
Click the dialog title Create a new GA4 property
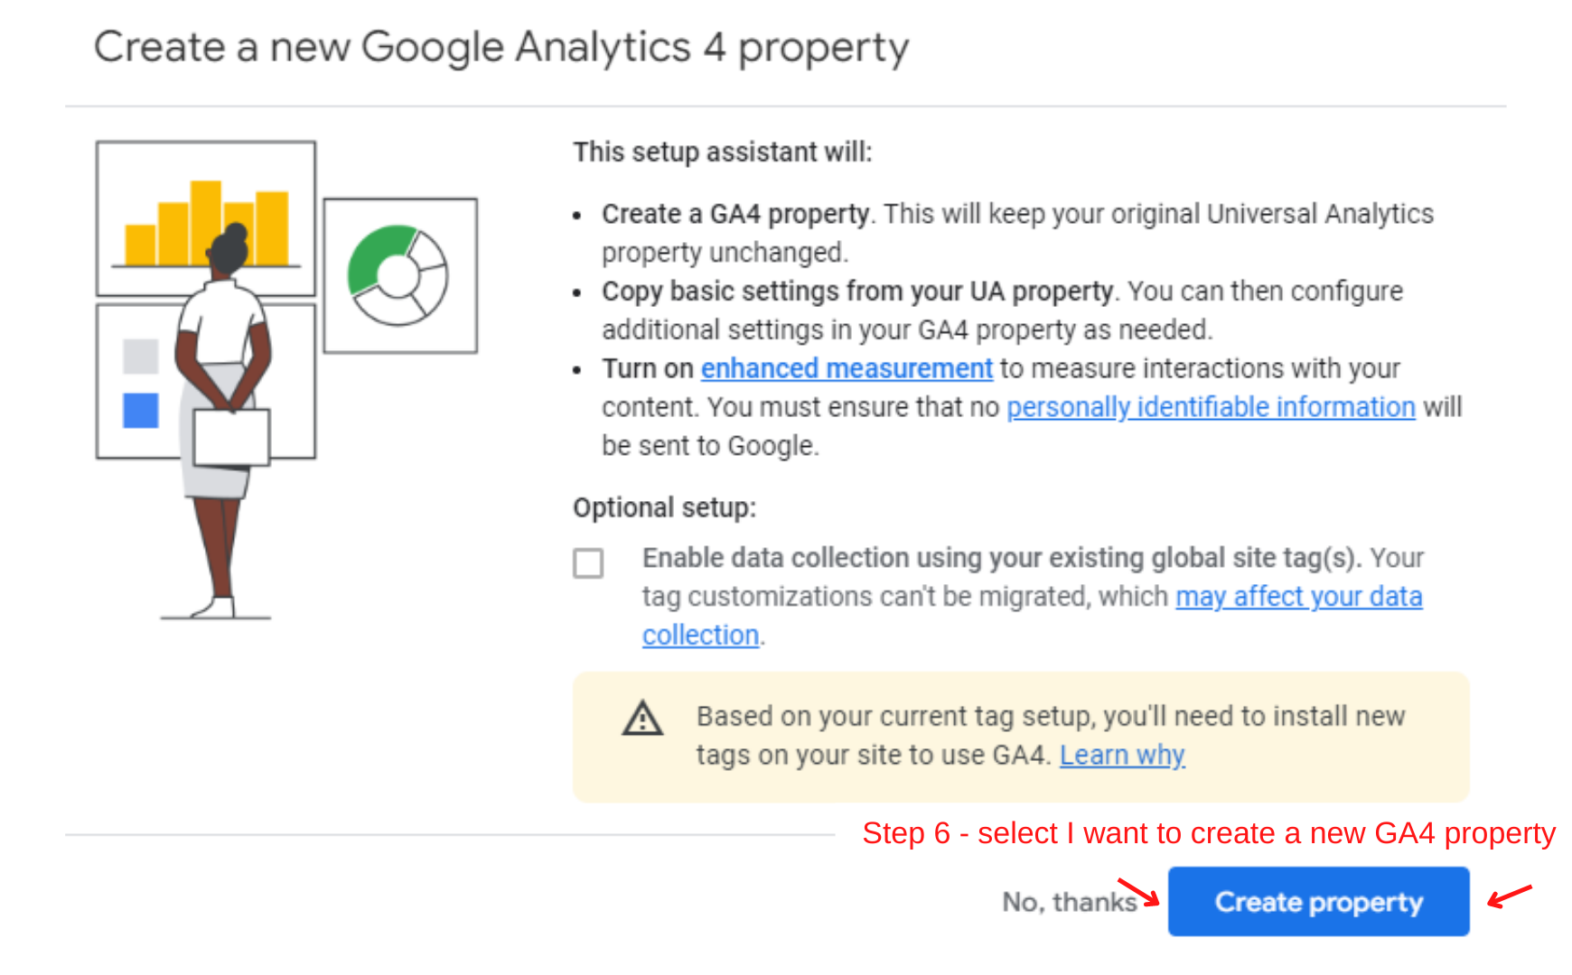pyautogui.click(x=501, y=47)
